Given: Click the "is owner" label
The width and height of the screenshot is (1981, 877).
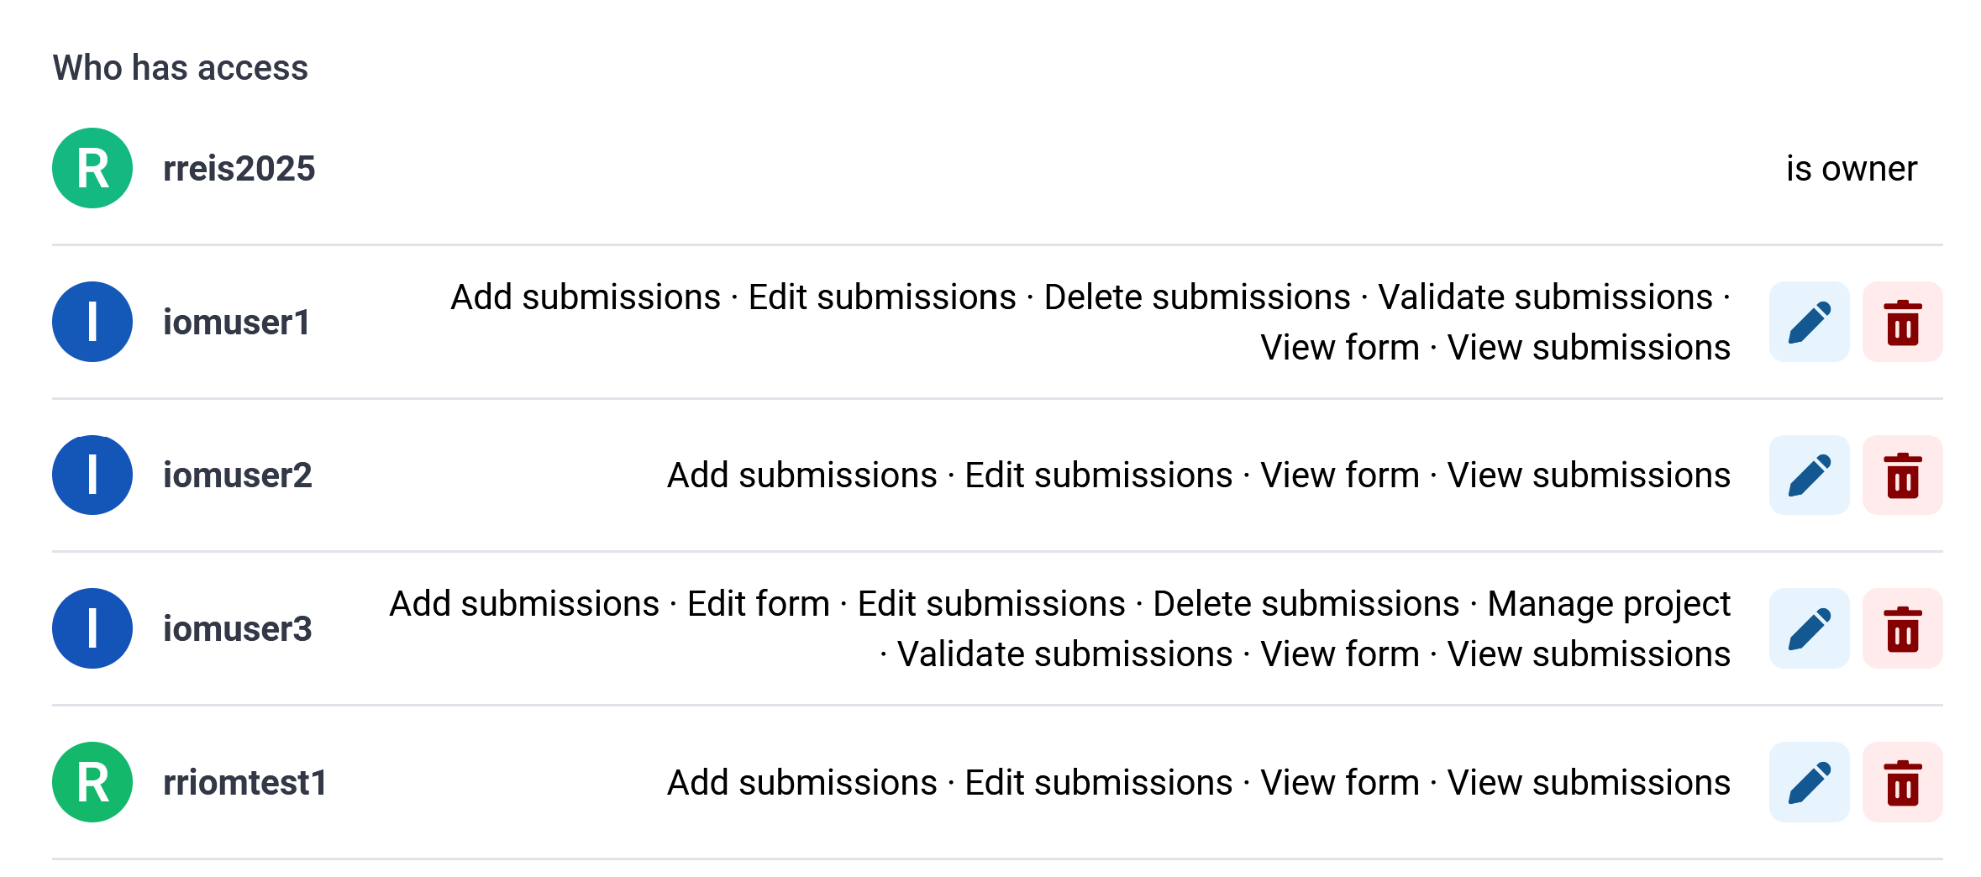Looking at the screenshot, I should pyautogui.click(x=1851, y=169).
